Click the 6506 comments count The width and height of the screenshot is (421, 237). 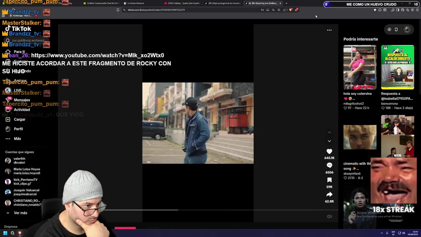329,172
